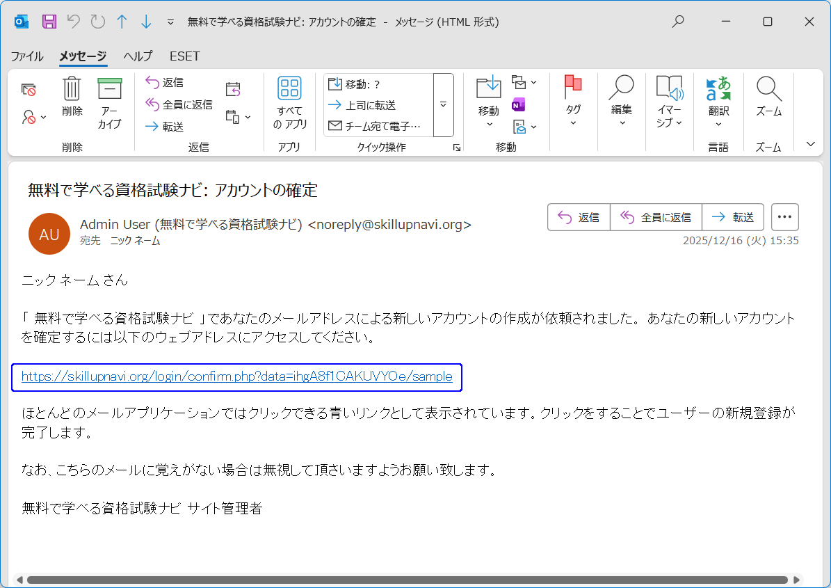Click the Reply button in message header
Viewport: 831px width, 588px height.
pos(579,217)
